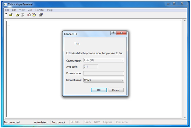Screen dimensions: 191x128
Task: Click the New connection toolbar icon
Action: coord(6,15)
